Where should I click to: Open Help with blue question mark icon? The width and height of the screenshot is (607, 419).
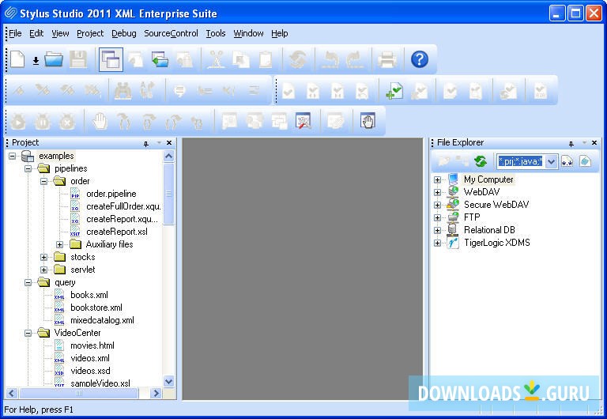click(419, 59)
